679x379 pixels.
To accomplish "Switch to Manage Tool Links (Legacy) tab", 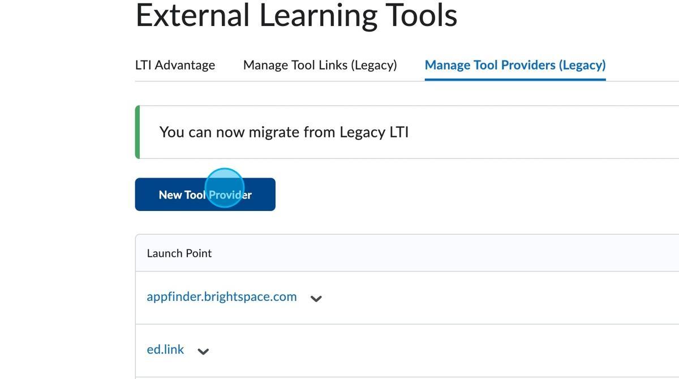I will pos(320,65).
